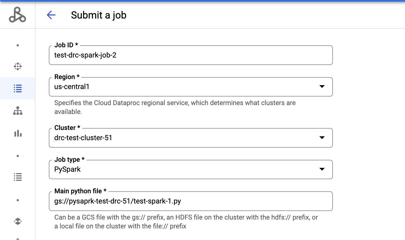405x240 pixels.
Task: Open Clusters from the sidebar dotted-circle icon
Action: point(18,66)
